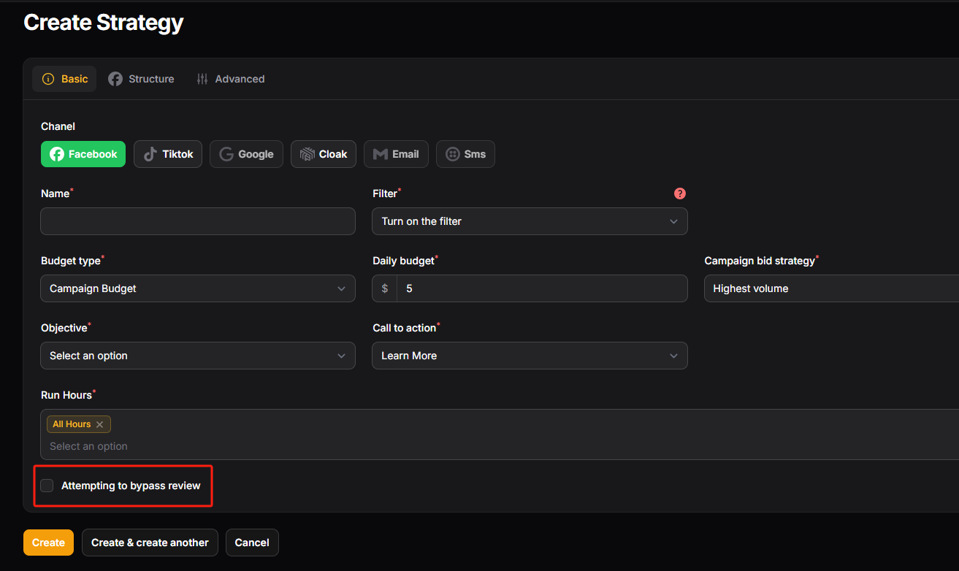
Task: Click the orange Create button
Action: [48, 543]
